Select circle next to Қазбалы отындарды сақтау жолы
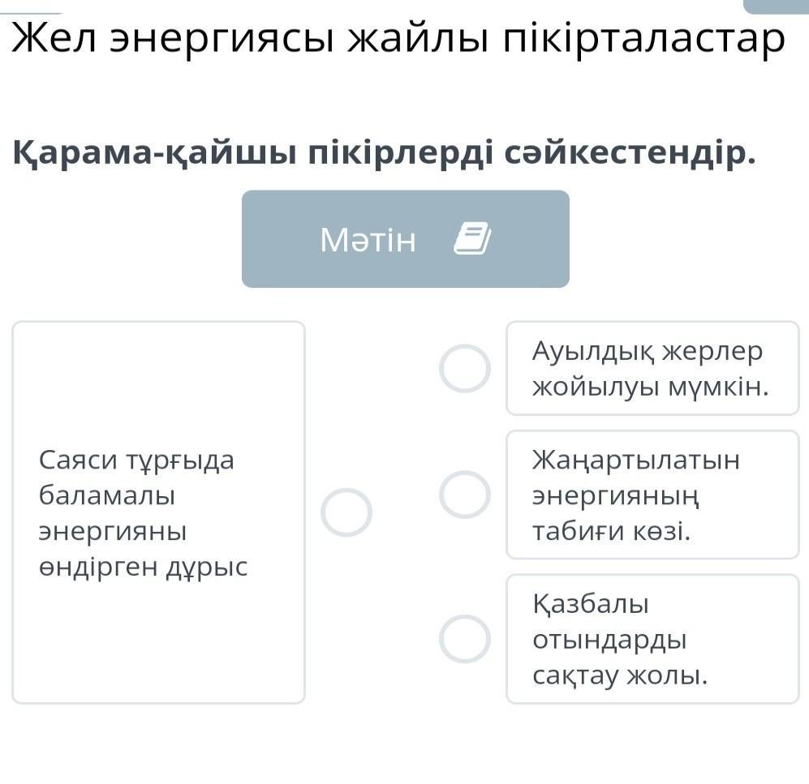809x784 pixels. pos(464,639)
